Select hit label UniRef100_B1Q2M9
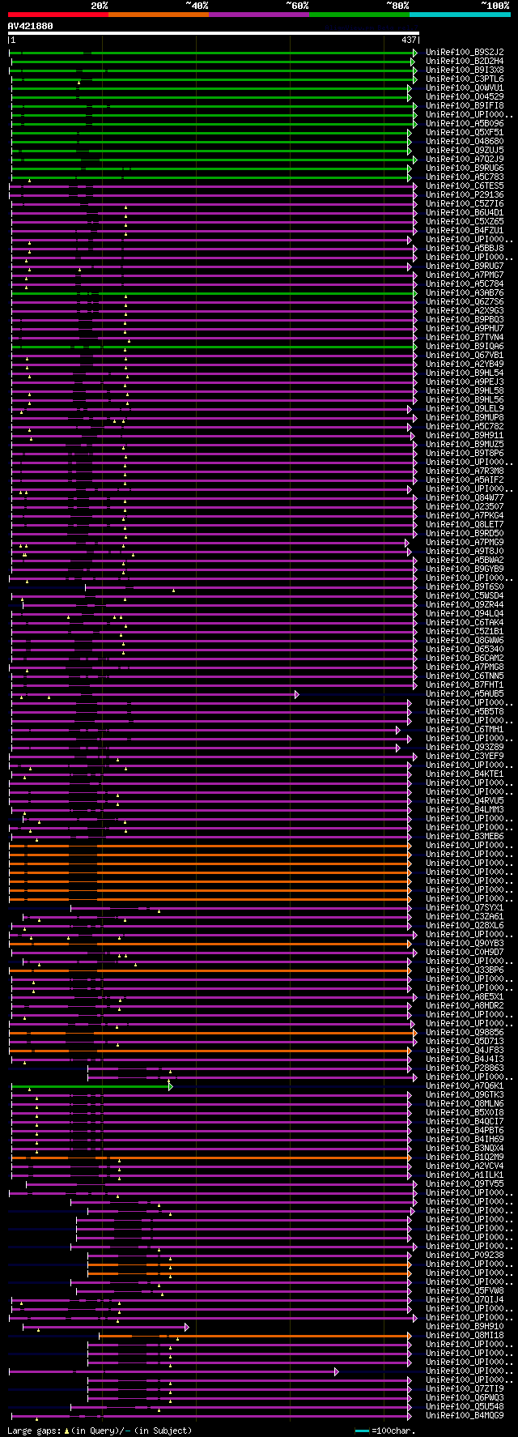 tap(465, 1157)
